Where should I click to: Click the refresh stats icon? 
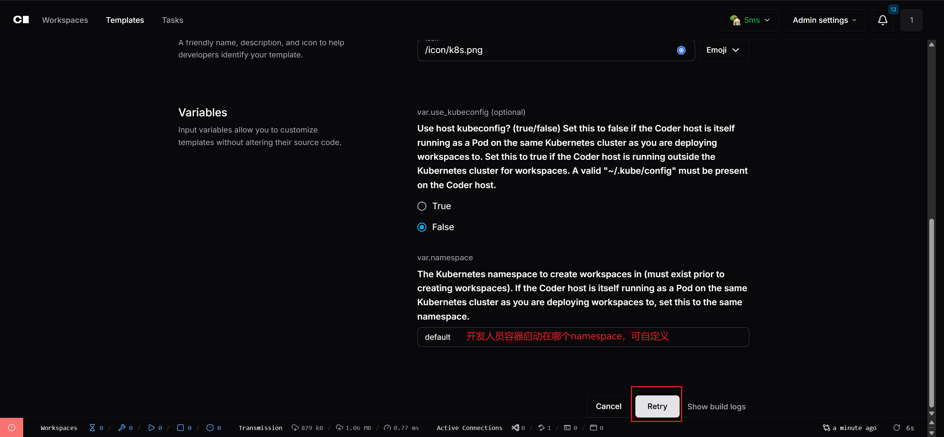point(897,427)
